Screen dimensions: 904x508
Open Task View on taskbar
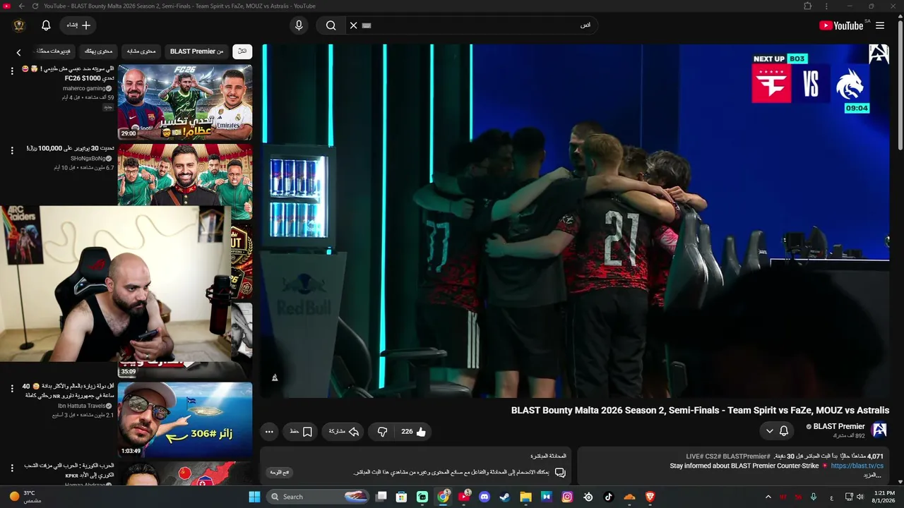coord(381,497)
